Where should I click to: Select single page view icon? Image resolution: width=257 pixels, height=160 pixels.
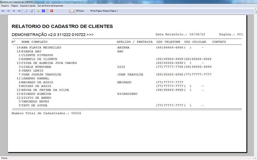click(x=26, y=11)
